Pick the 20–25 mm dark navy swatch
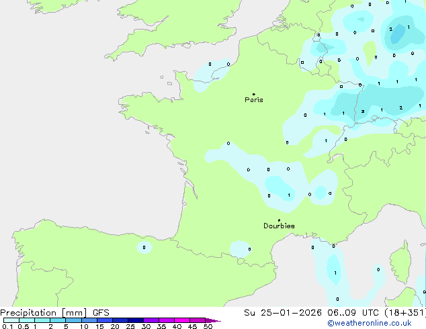Viewport: 426px width, 329px height. pos(121,320)
